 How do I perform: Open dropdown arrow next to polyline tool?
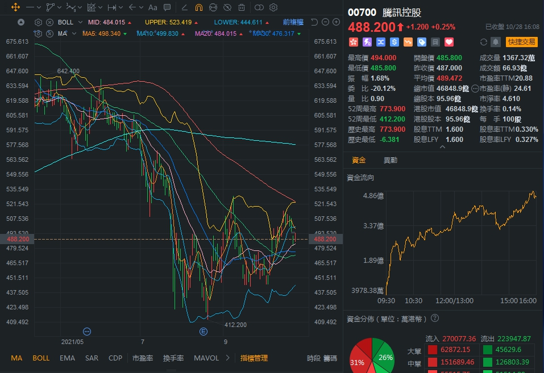pos(59,7)
